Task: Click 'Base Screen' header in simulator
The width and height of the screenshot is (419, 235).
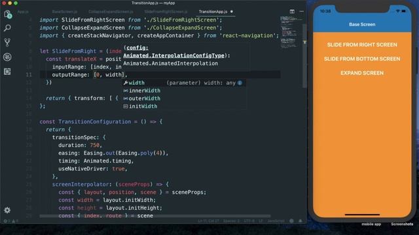Action: [x=362, y=24]
